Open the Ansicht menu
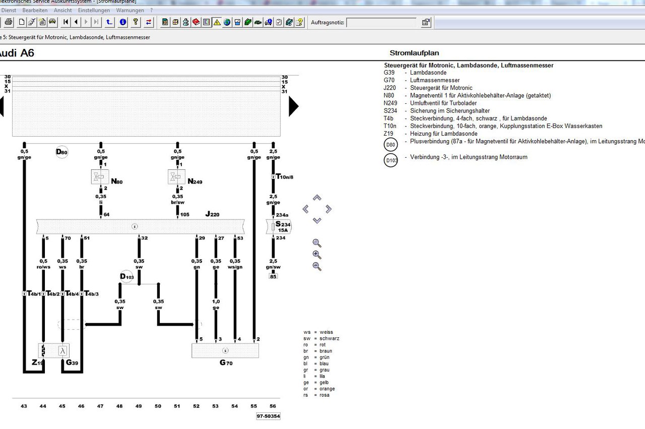Image resolution: width=645 pixels, height=429 pixels. [62, 10]
